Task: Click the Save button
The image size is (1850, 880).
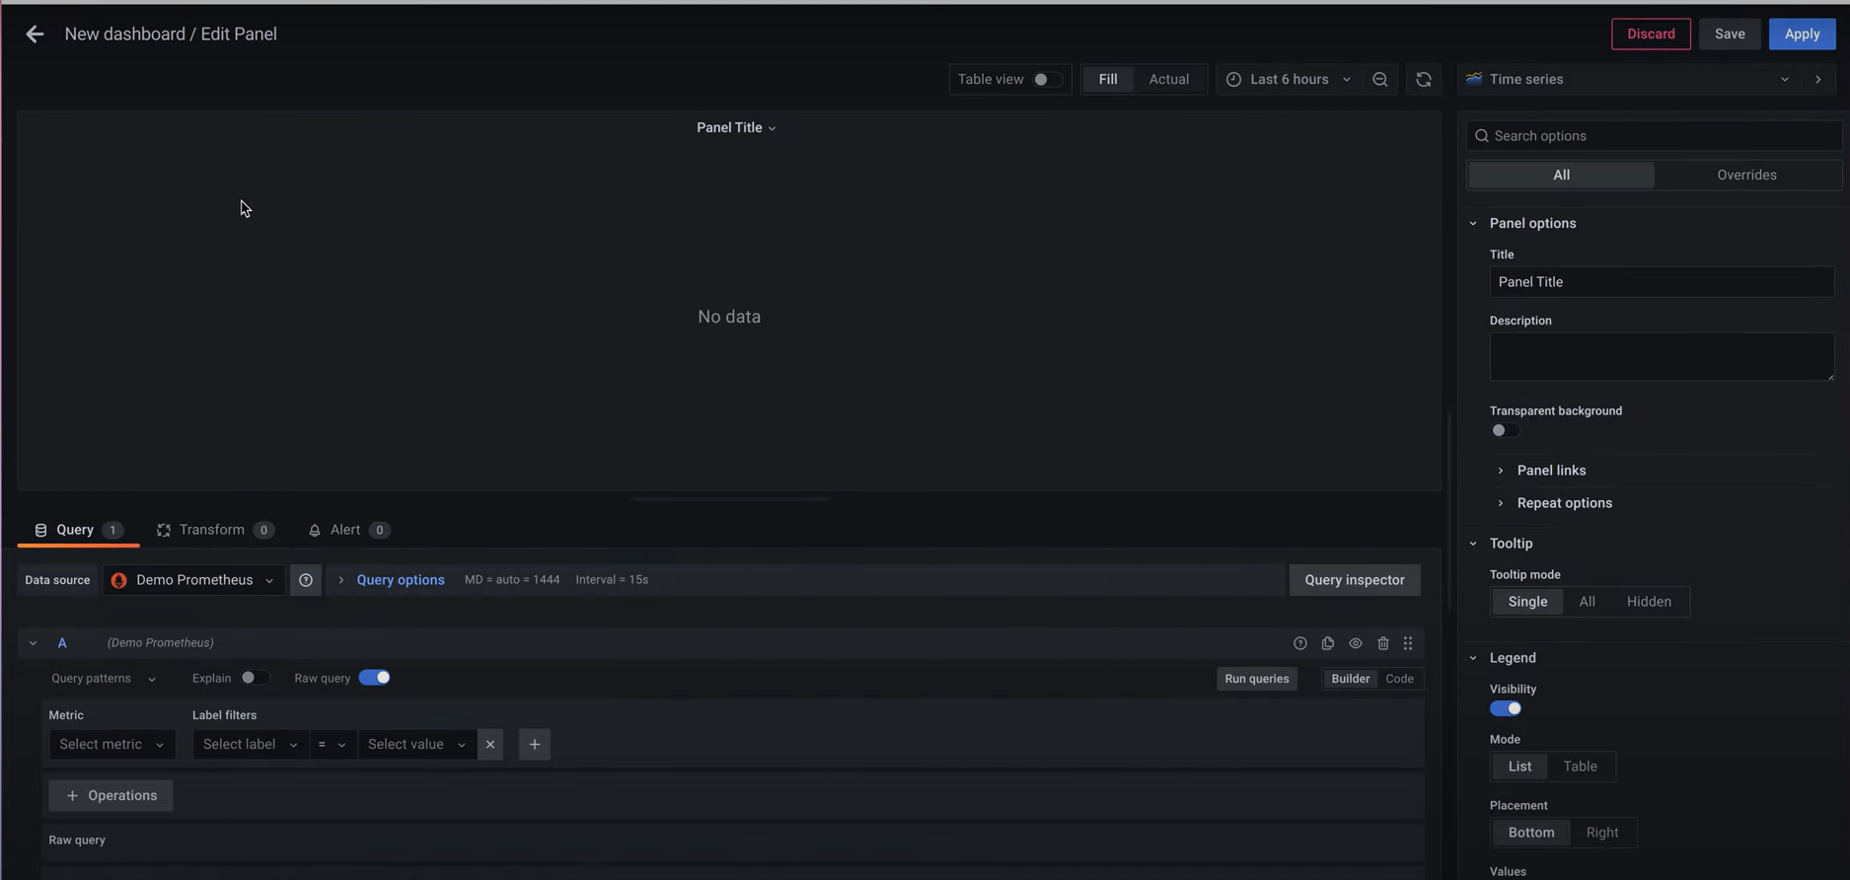Action: pyautogui.click(x=1730, y=35)
